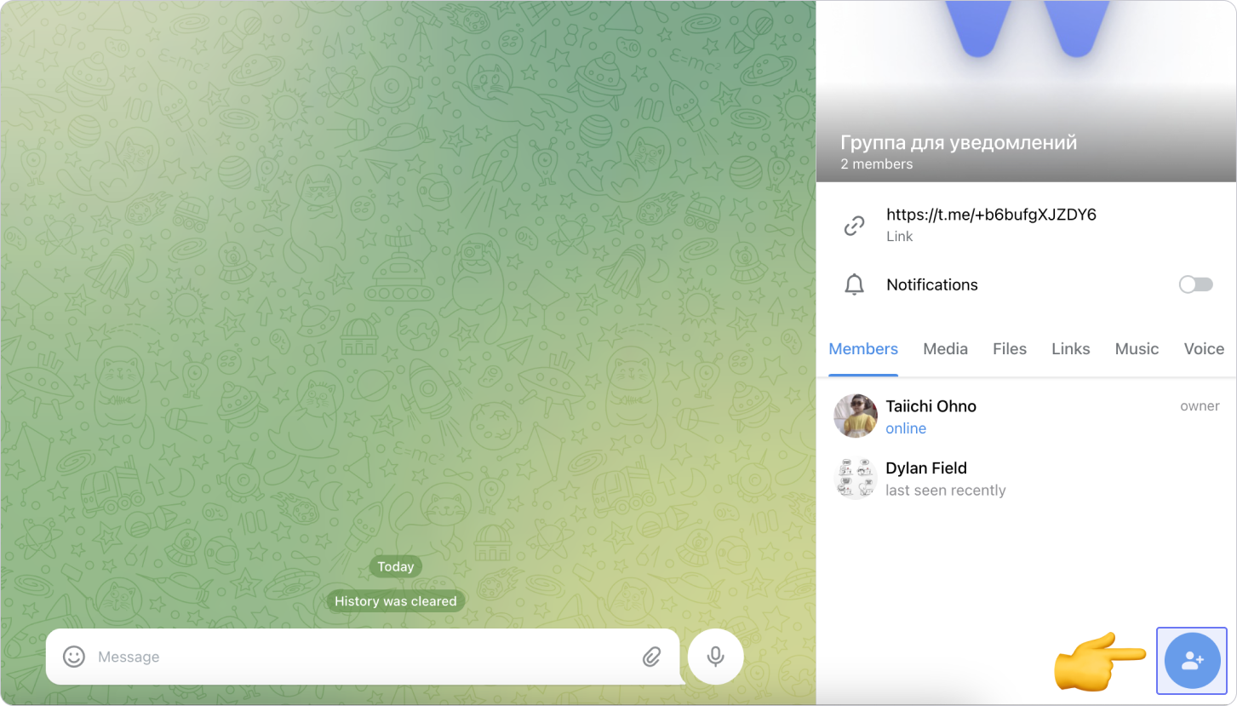
Task: Click the t.me invite link
Action: [x=991, y=215]
